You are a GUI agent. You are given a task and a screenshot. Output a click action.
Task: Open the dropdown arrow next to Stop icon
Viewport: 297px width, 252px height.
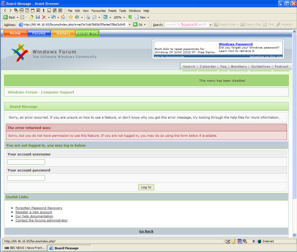(x=49, y=18)
